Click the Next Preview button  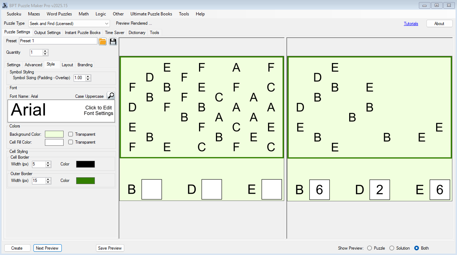[47, 248]
